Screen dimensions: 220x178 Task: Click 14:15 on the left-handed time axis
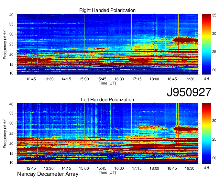point(66,168)
